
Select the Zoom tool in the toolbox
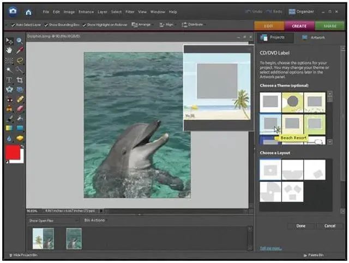[20, 41]
